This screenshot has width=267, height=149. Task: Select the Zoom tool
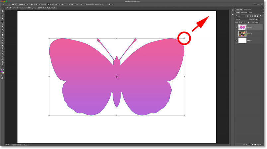(x=3, y=64)
